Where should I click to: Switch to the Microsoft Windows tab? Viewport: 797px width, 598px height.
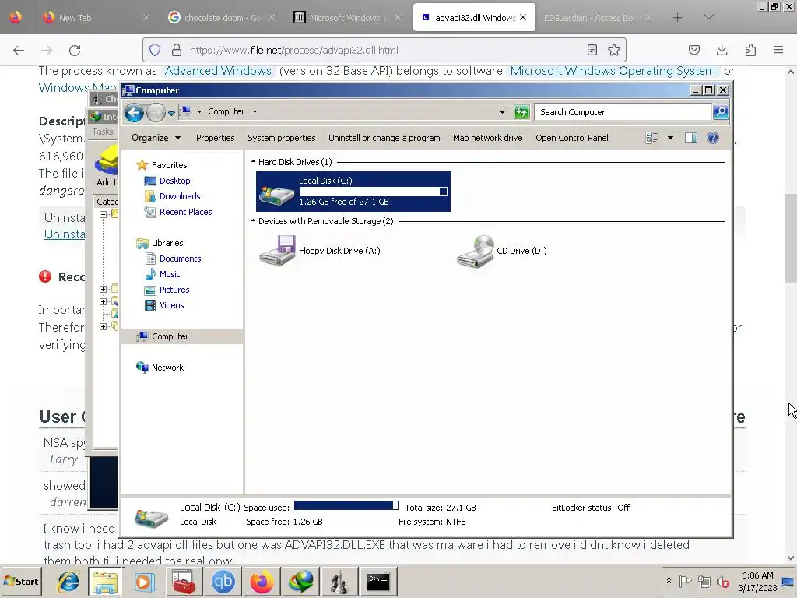347,18
